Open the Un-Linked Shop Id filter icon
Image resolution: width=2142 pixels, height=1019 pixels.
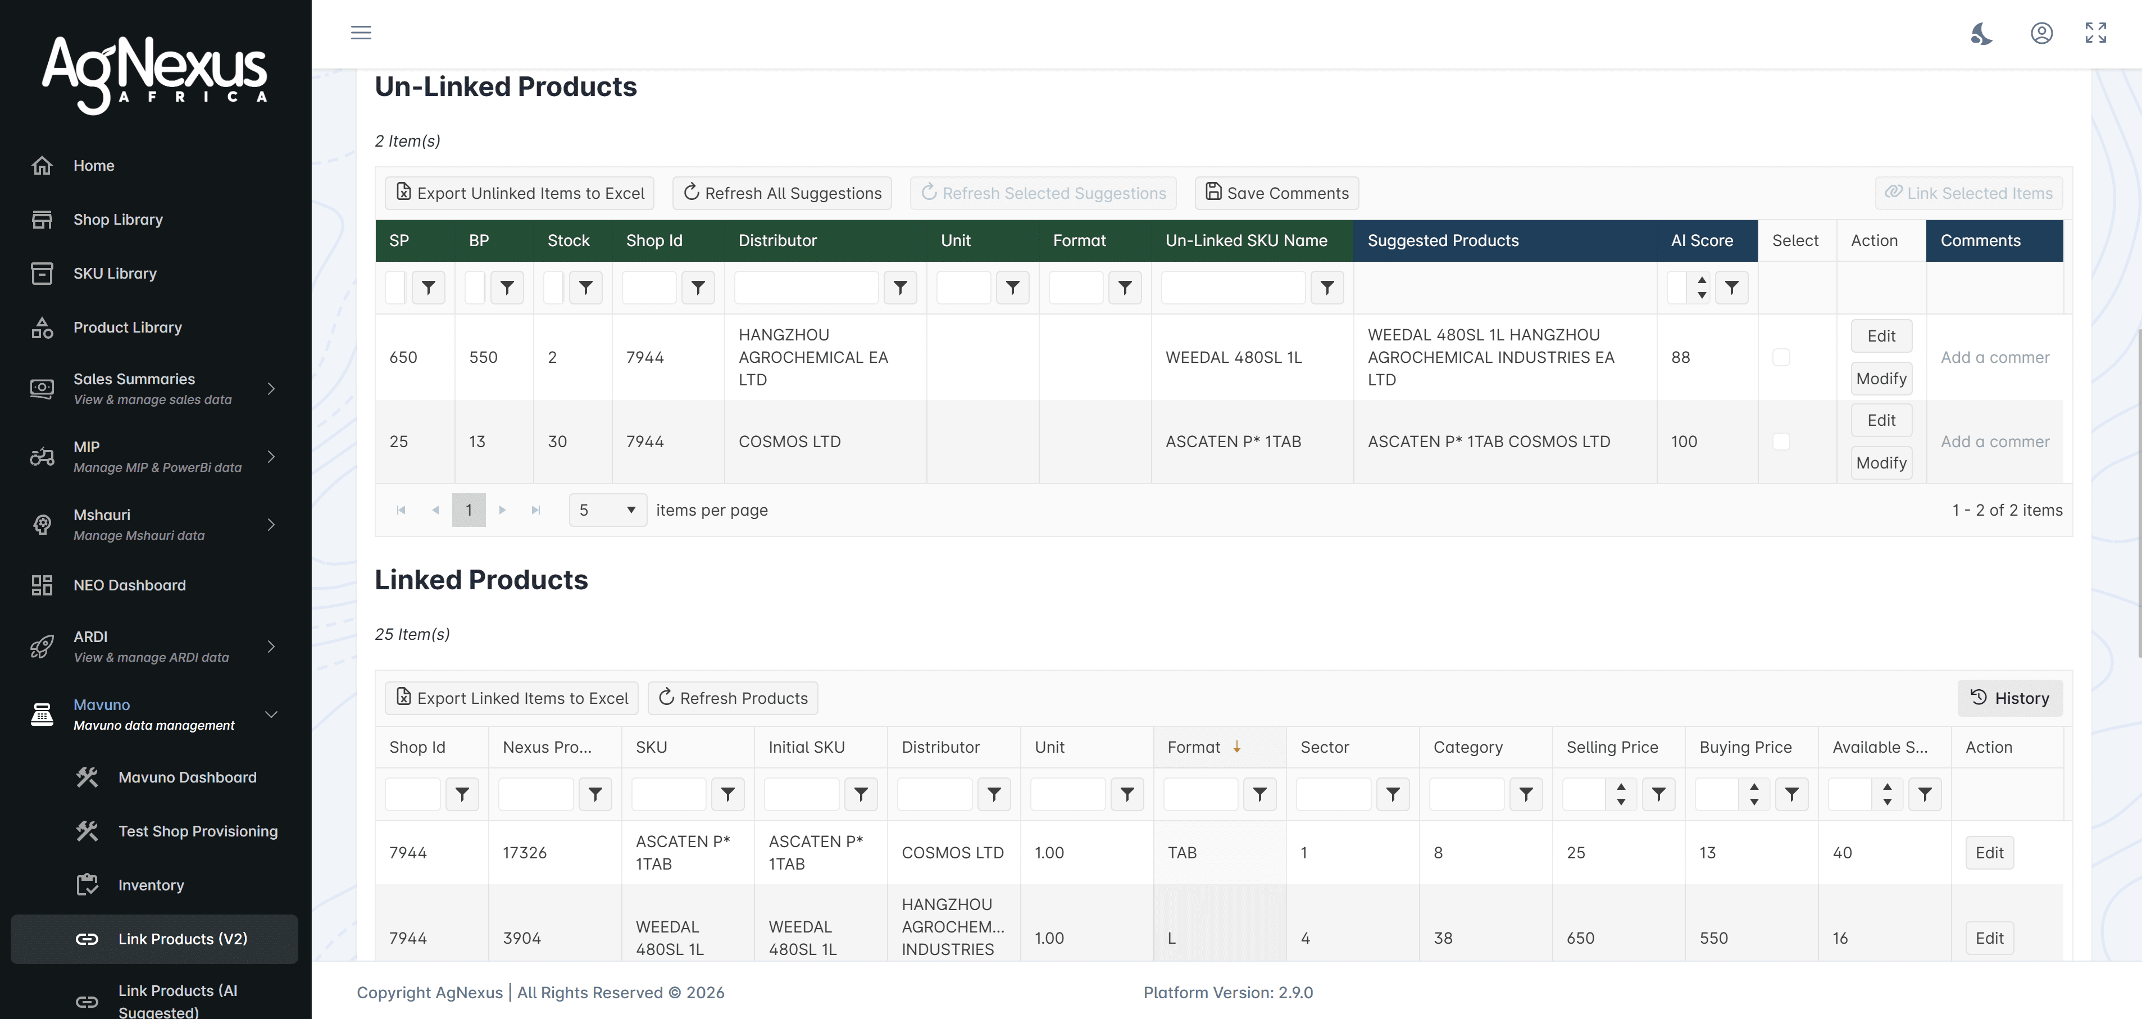click(x=698, y=288)
